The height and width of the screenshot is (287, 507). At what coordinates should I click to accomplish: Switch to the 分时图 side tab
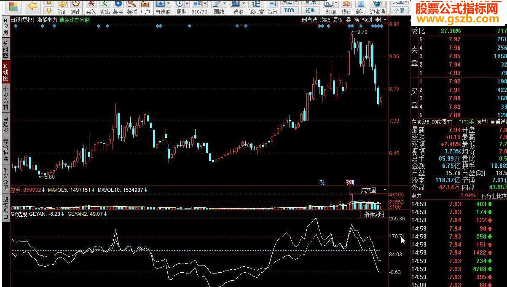(5, 49)
